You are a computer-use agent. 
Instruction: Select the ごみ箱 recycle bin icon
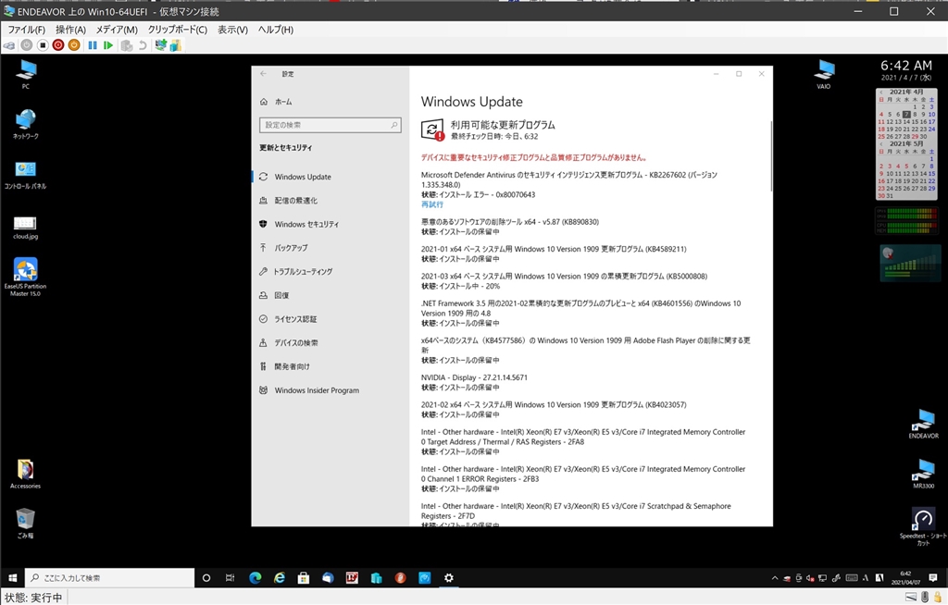[25, 524]
